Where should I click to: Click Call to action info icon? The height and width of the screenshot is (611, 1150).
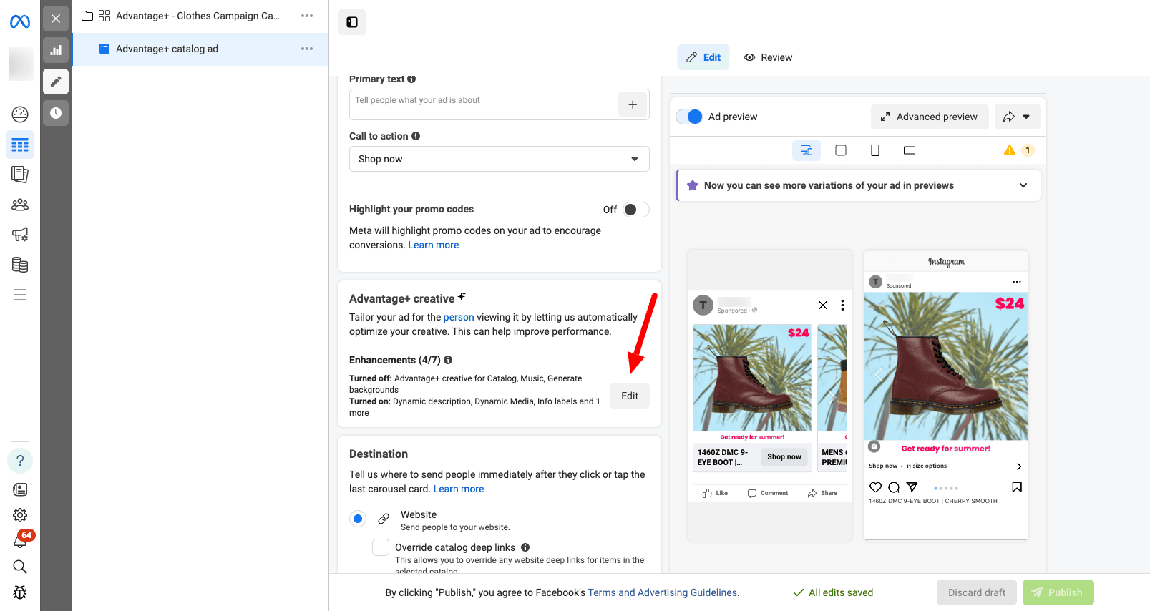[416, 136]
